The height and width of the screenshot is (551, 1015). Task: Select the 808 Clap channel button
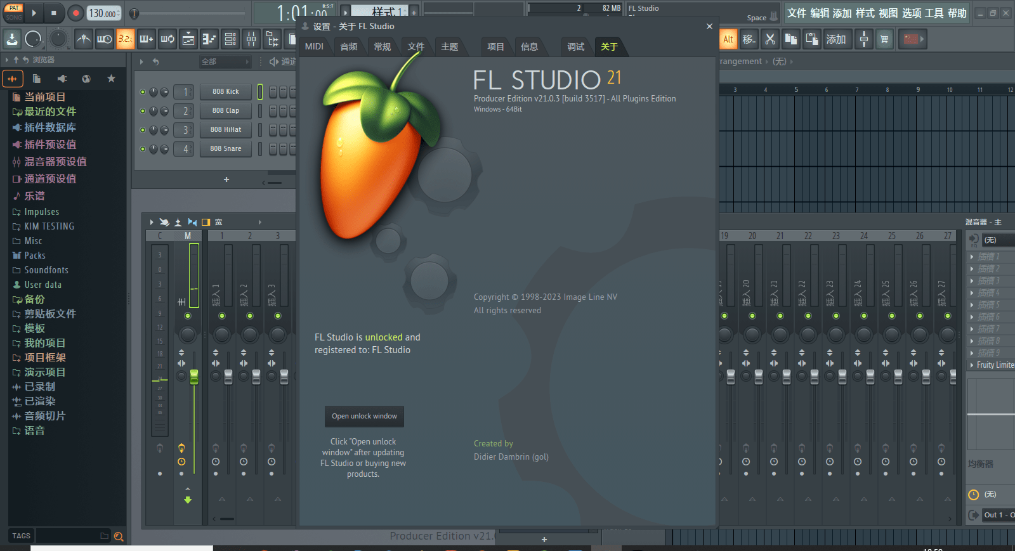pyautogui.click(x=226, y=111)
